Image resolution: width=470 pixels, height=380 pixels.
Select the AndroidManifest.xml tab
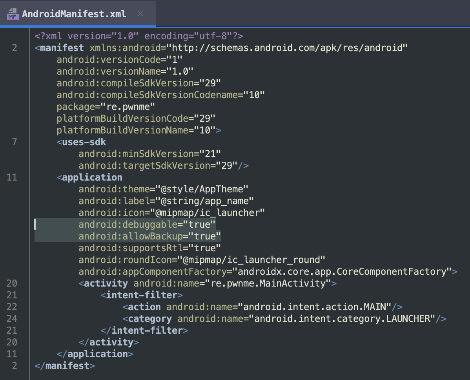tap(78, 13)
